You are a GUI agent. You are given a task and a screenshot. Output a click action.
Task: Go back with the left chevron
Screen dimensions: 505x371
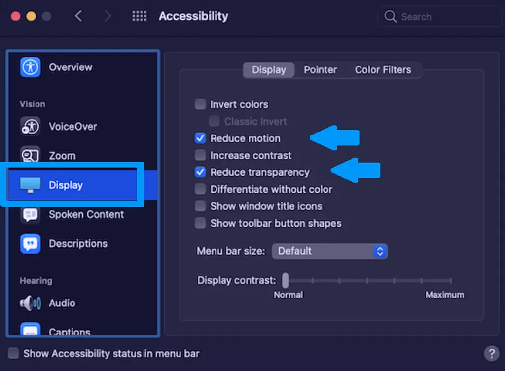78,16
